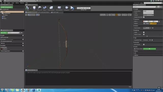Open the Class Settings icon
Viewport: 163px width, 92px height.
tap(51, 8)
